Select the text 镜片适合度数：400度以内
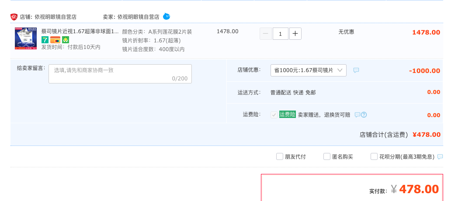Screen dimensions: 472x201 (153, 49)
